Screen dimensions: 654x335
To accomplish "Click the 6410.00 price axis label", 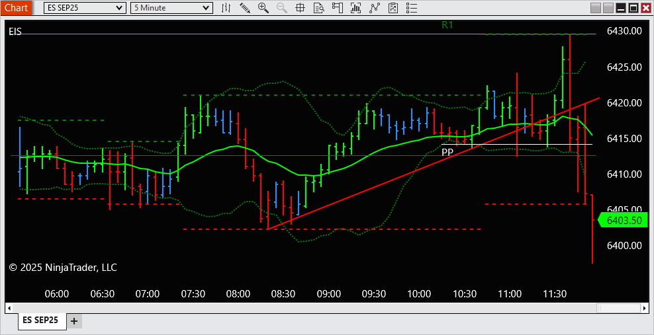I will coord(624,174).
